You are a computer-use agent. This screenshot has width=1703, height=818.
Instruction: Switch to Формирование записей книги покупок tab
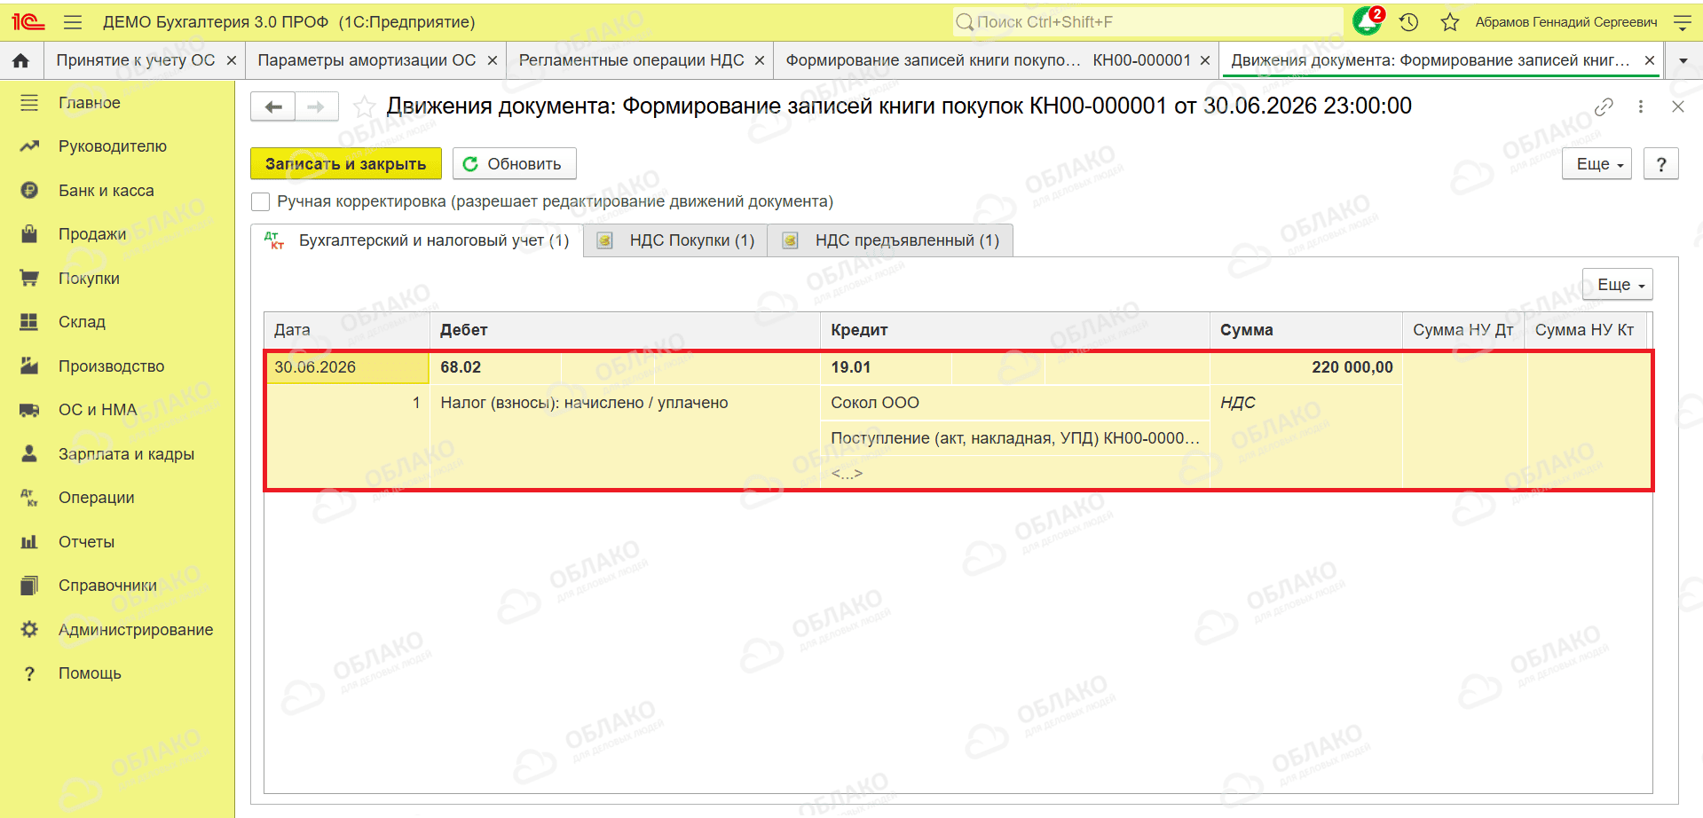tap(989, 60)
